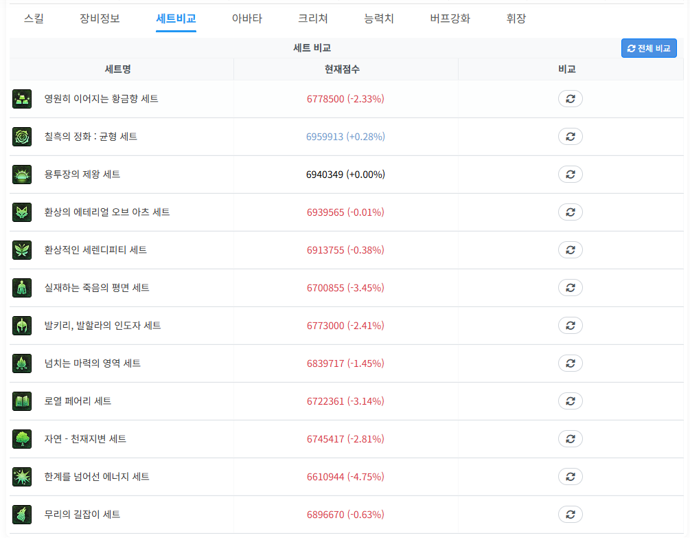This screenshot has height=538, width=690.
Task: Click the 세트명 column header
Action: (117, 69)
